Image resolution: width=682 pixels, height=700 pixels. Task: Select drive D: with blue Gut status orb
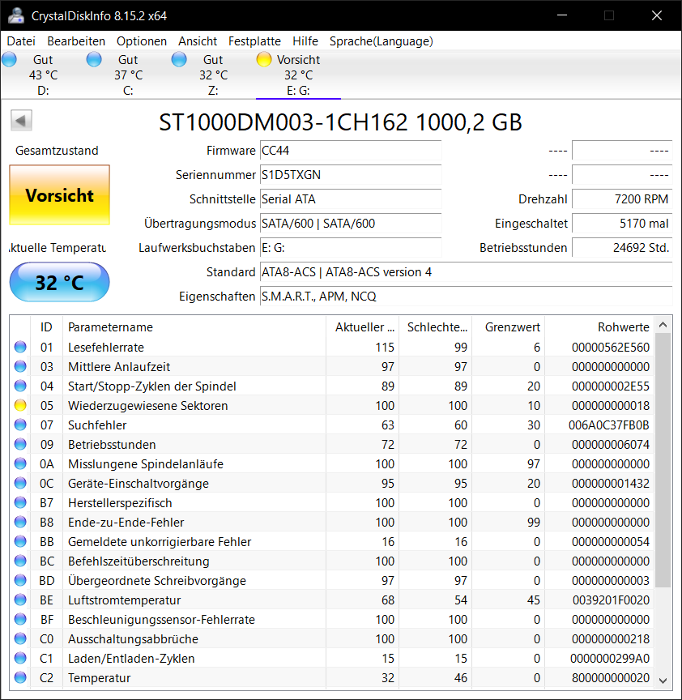pyautogui.click(x=9, y=59)
